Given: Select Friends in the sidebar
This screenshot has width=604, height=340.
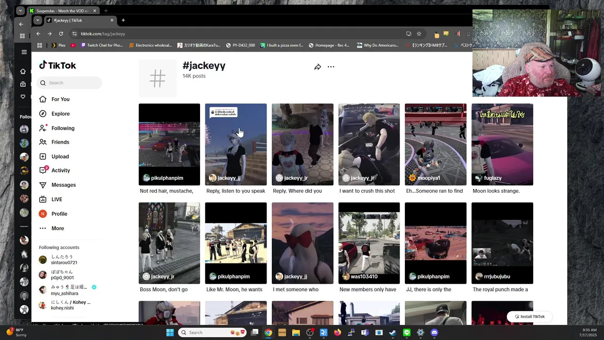Looking at the screenshot, I should pyautogui.click(x=60, y=142).
